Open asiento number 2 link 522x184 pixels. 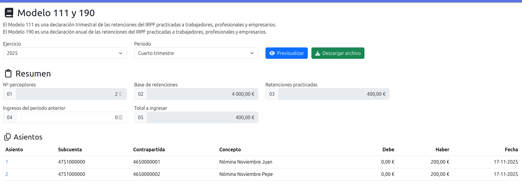coord(7,174)
